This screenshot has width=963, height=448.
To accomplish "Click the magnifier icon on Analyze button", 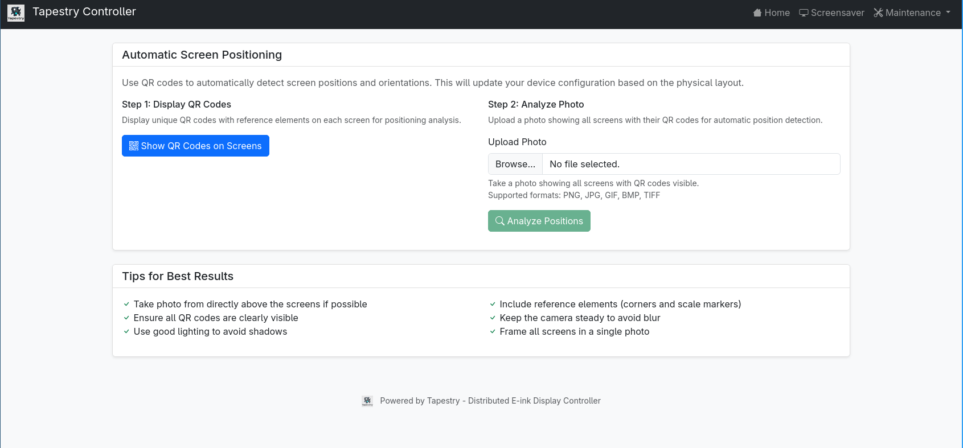I will (x=499, y=221).
